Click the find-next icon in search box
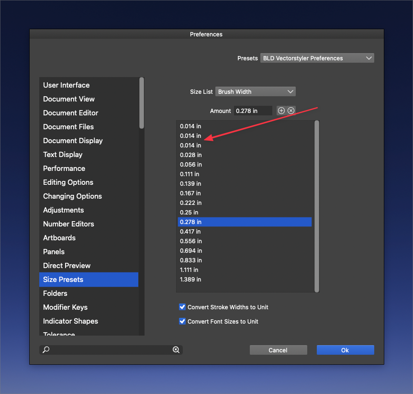 click(176, 350)
